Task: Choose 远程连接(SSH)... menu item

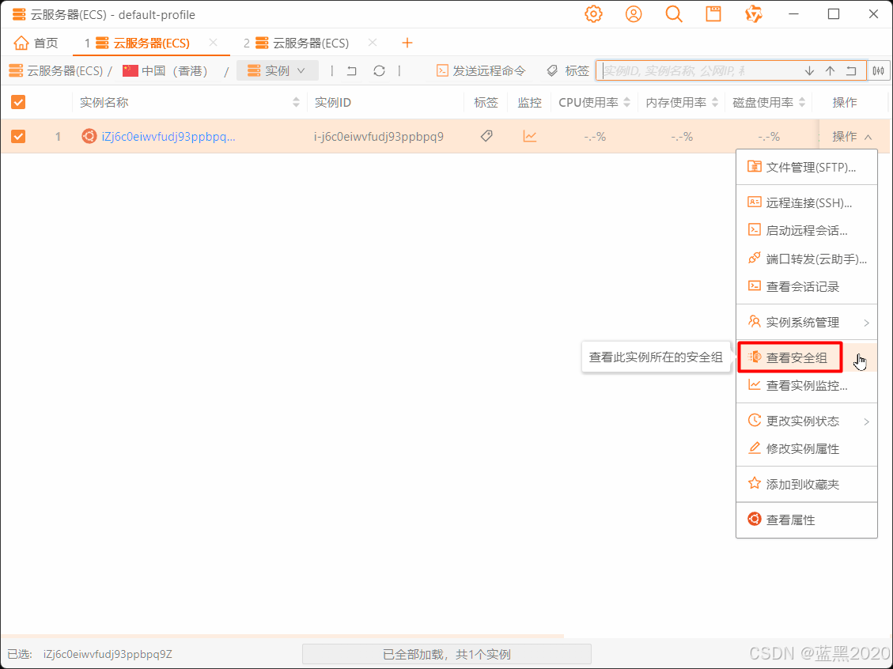Action: (807, 202)
